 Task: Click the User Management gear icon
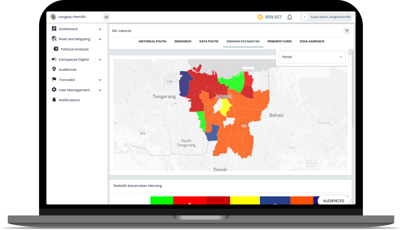54,90
